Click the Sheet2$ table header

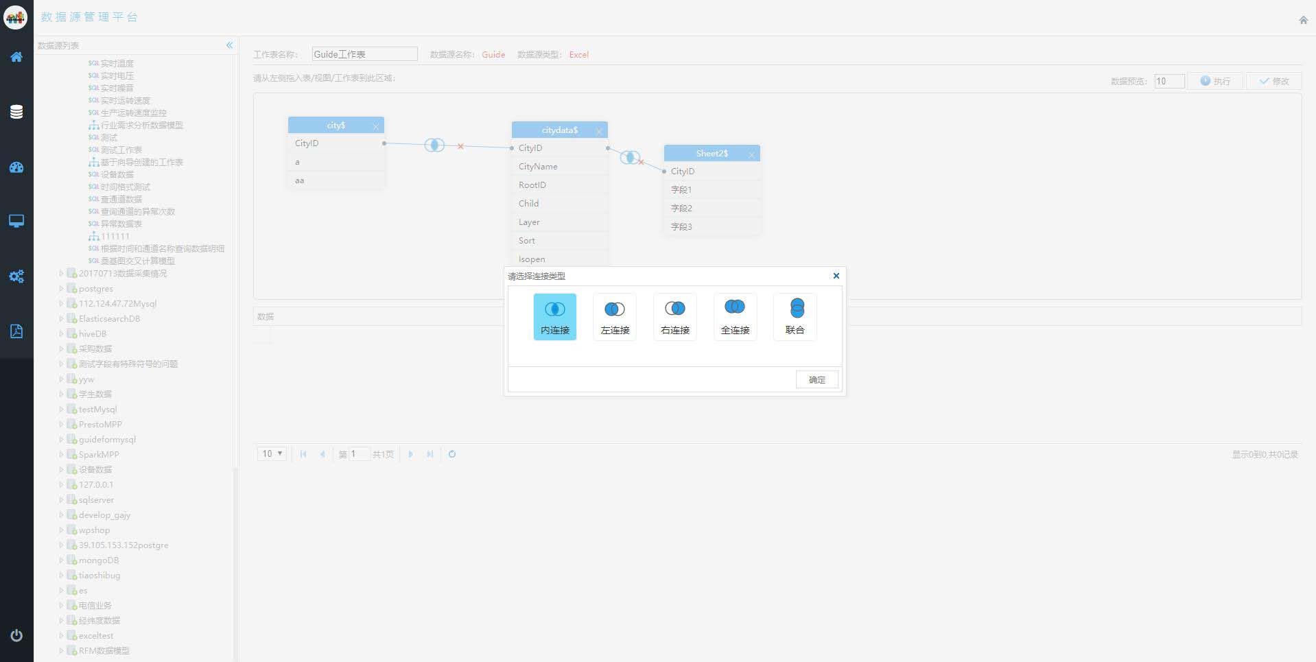point(712,154)
